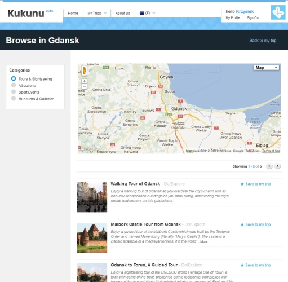Open the Home menu item
Image resolution: width=288 pixels, height=282 pixels.
73,13
